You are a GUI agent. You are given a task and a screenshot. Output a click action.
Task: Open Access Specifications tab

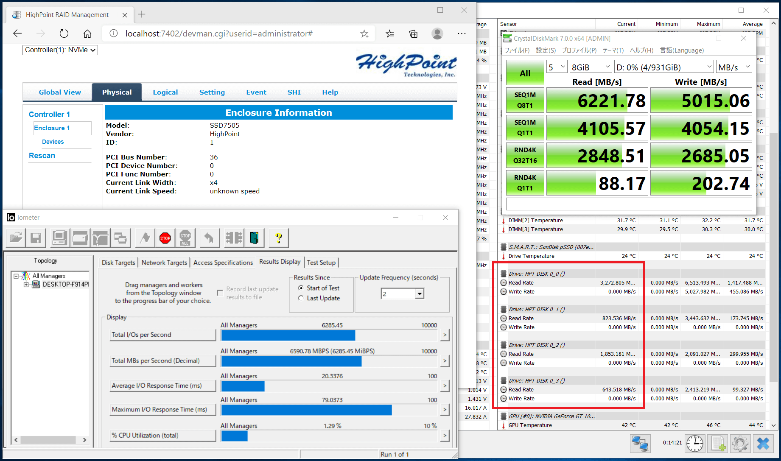[223, 263]
